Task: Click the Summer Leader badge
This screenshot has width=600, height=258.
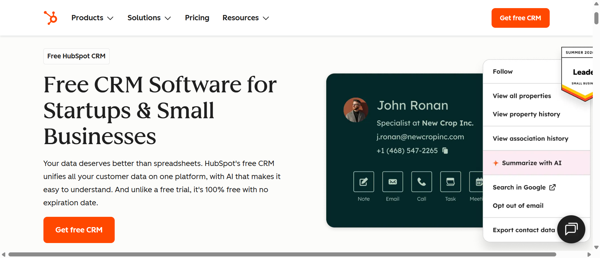Action: coord(577,74)
